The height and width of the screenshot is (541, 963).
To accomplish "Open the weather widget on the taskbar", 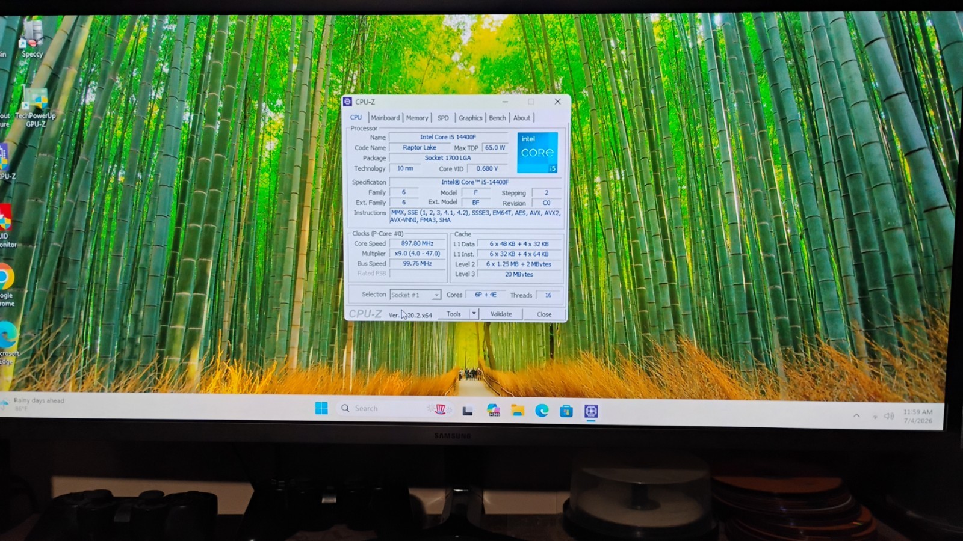I will click(x=33, y=404).
